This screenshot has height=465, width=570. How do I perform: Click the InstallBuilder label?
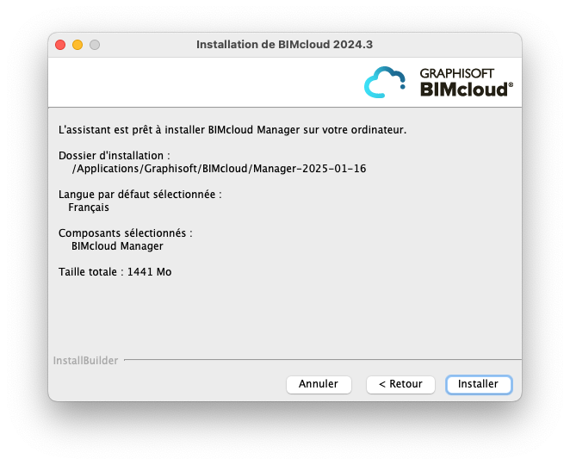pyautogui.click(x=86, y=360)
